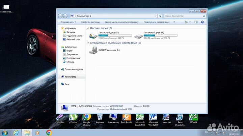Click the C: drive usage bar
The height and width of the screenshot is (136, 243).
point(115,35)
